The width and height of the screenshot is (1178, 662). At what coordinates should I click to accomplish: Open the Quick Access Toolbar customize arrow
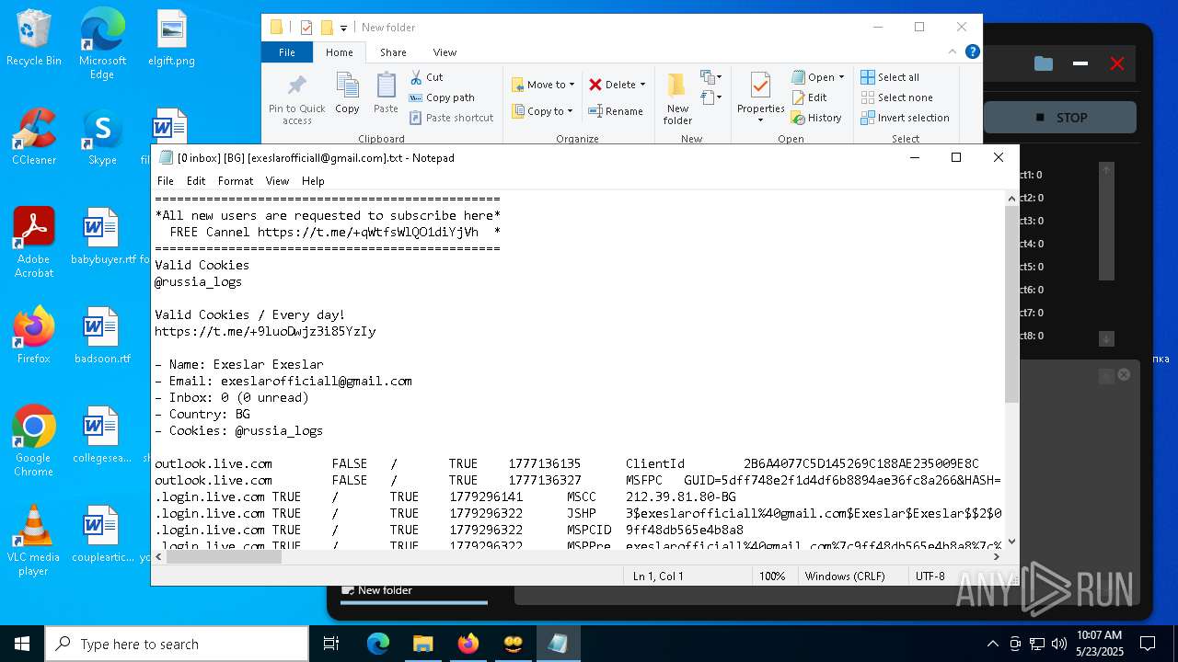[x=344, y=28]
